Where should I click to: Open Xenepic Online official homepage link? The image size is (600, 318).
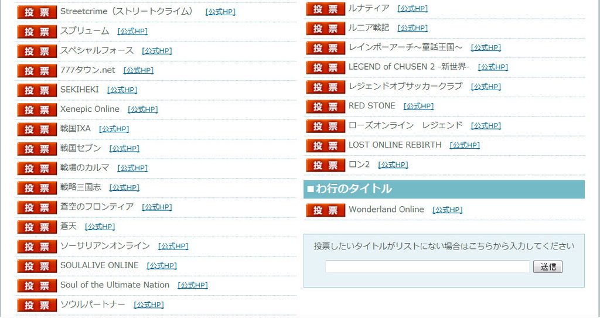[x=142, y=110]
